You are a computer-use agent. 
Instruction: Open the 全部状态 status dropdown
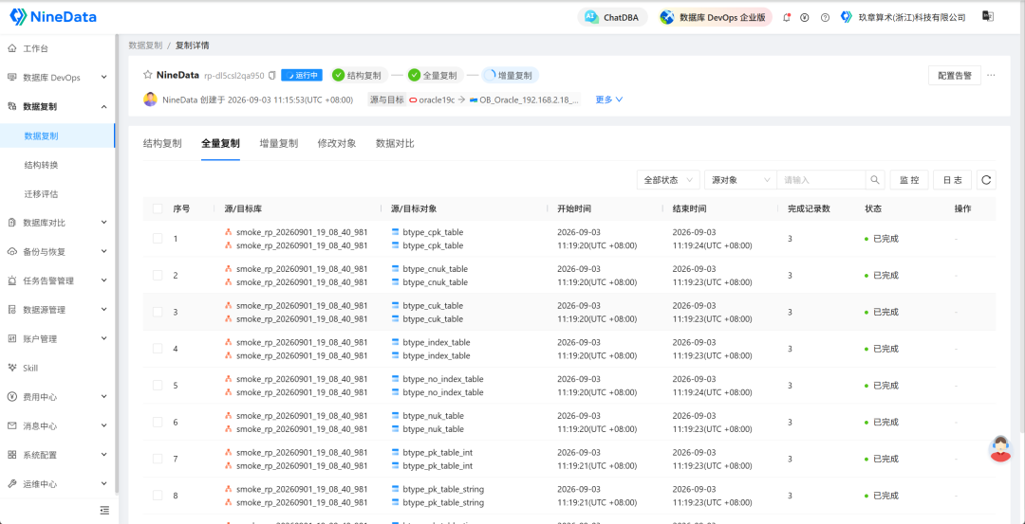(x=668, y=180)
